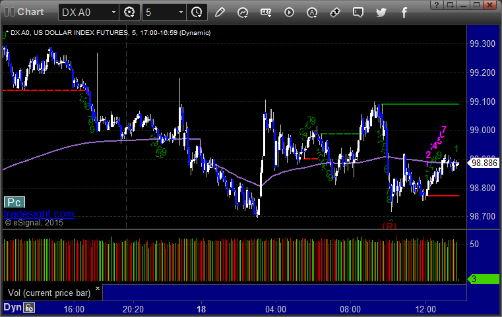Image resolution: width=502 pixels, height=317 pixels.
Task: Click the red (R) marker on chart
Action: click(x=389, y=225)
